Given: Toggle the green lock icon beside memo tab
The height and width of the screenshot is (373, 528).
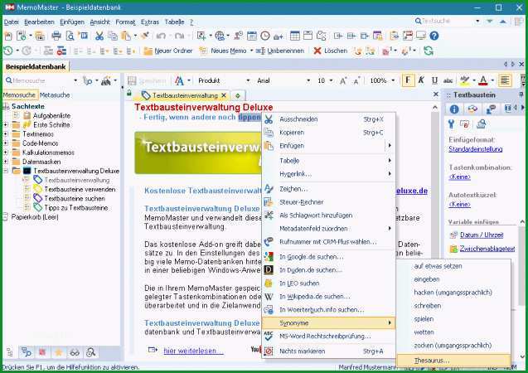Looking at the screenshot, I should click(129, 93).
